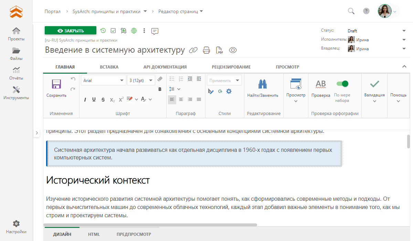This screenshot has height=241, width=413.
Task: Open version history clock icon
Action: (x=103, y=31)
